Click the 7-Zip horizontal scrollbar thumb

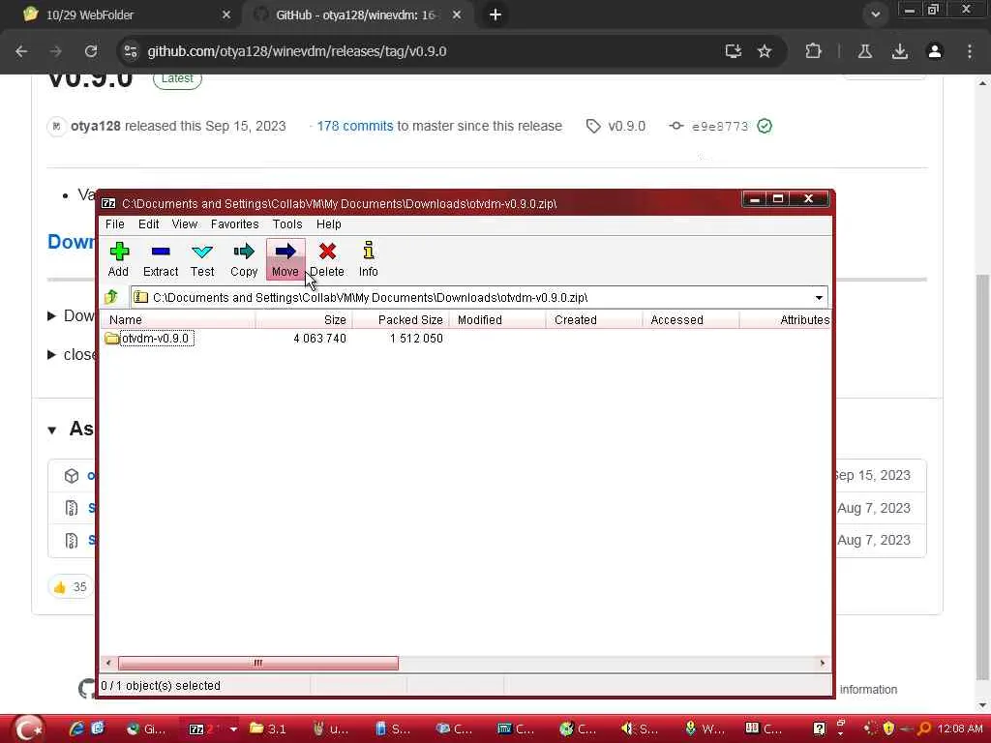tap(257, 663)
